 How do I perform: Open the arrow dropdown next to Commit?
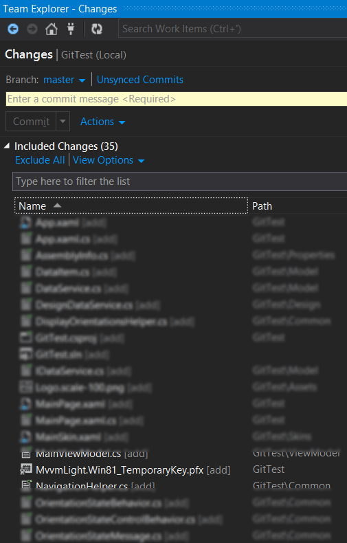point(63,122)
